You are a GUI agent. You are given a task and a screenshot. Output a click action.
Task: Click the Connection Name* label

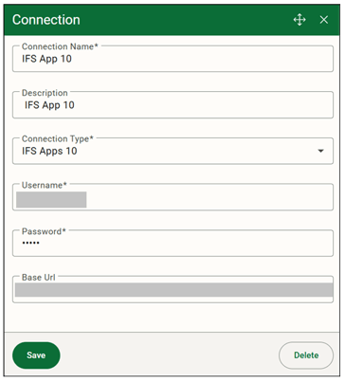click(x=60, y=46)
